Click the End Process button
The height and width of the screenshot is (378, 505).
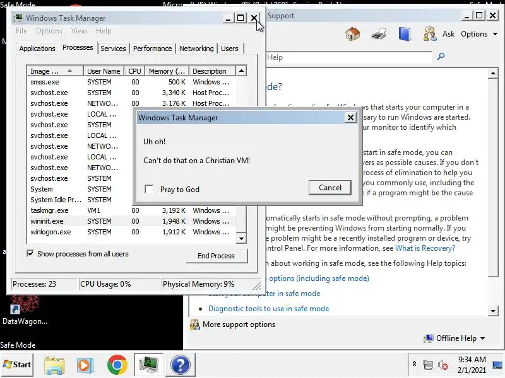tap(216, 256)
